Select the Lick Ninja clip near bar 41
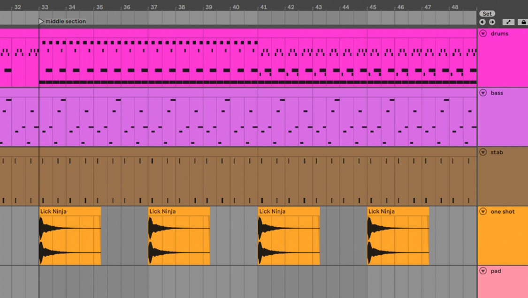This screenshot has height=298, width=528. (x=288, y=234)
